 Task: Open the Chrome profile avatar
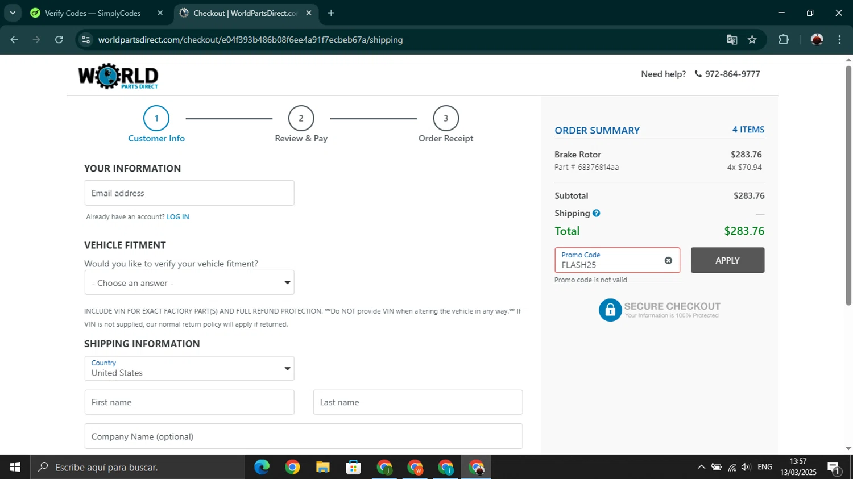click(817, 40)
